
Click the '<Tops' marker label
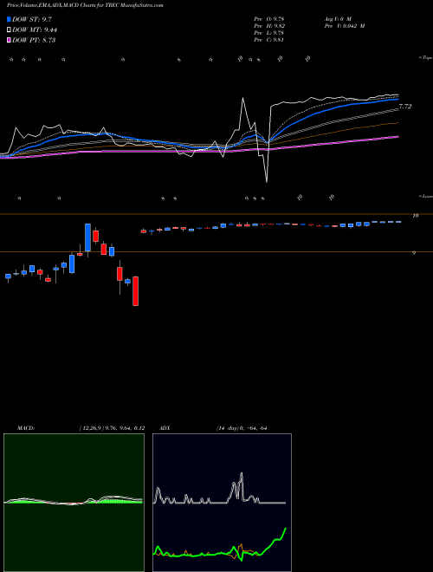(x=425, y=58)
